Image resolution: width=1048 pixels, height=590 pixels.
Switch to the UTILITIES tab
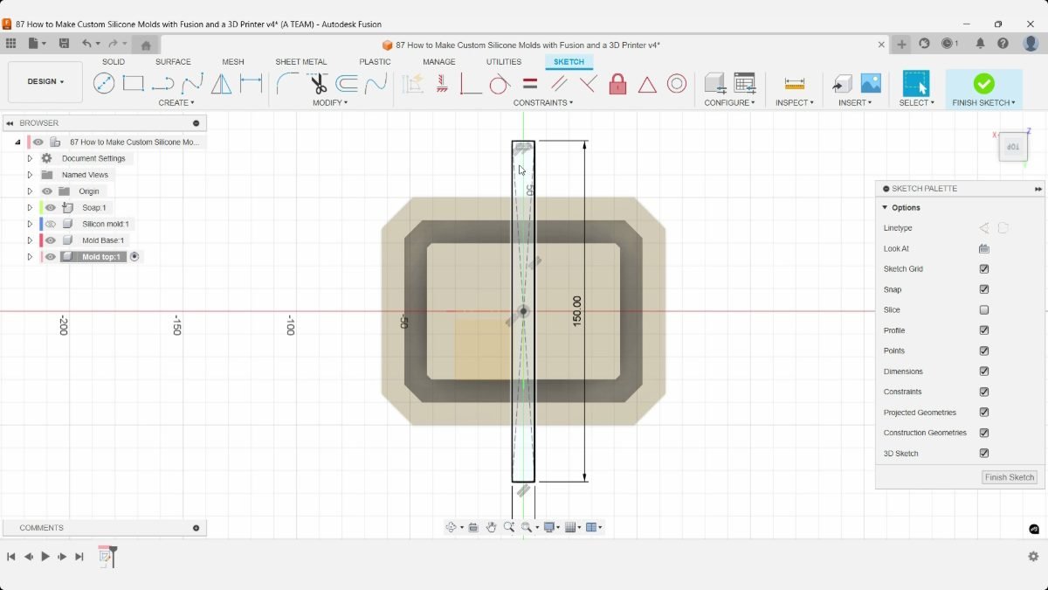[504, 62]
